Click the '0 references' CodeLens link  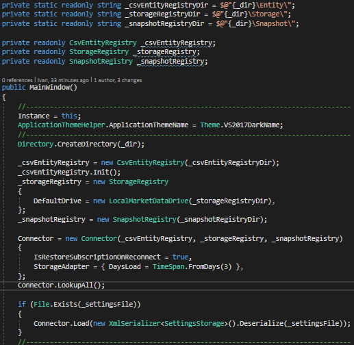tap(17, 80)
